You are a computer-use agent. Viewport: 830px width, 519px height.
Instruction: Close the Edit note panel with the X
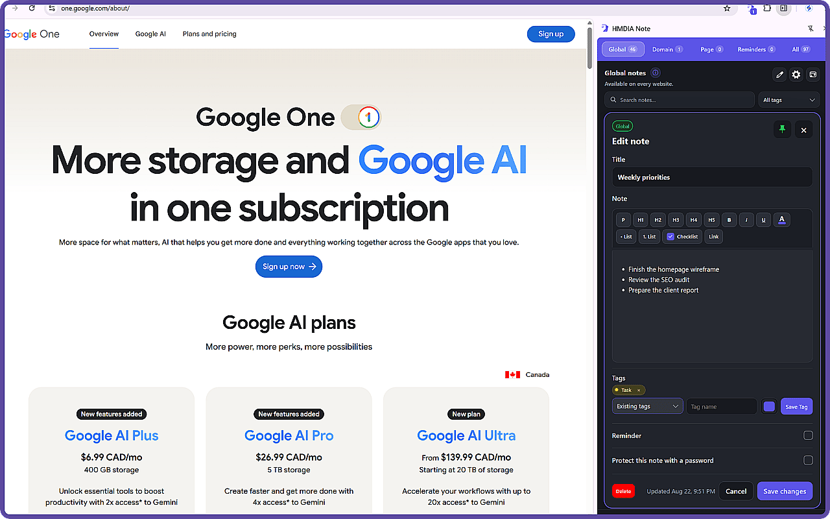803,130
